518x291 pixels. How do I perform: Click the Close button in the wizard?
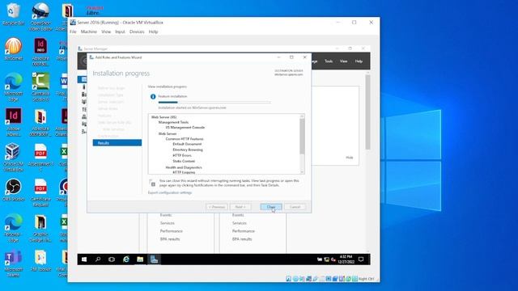[x=271, y=207]
